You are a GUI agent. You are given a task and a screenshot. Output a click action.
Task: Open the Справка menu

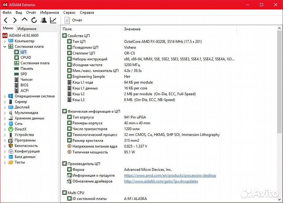click(x=87, y=13)
